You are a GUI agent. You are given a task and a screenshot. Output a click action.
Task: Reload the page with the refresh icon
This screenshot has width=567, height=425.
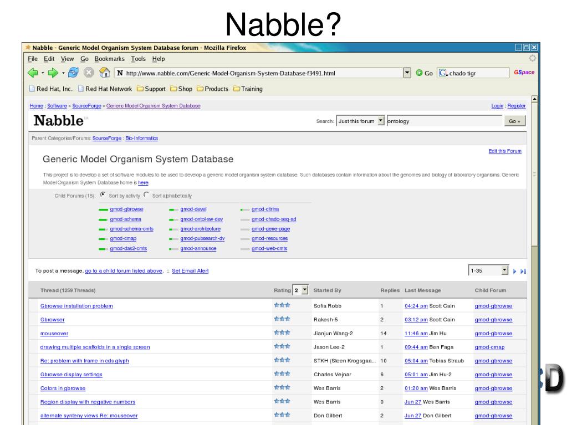(x=73, y=73)
